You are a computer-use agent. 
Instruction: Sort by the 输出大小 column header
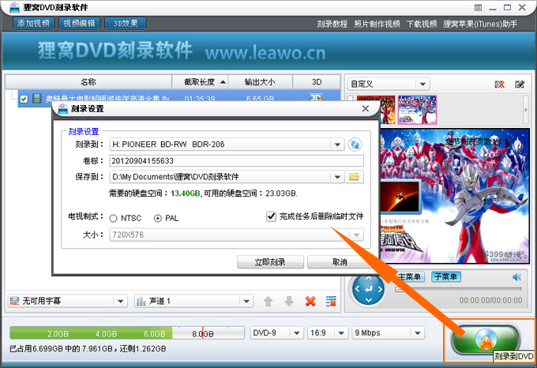pos(261,82)
